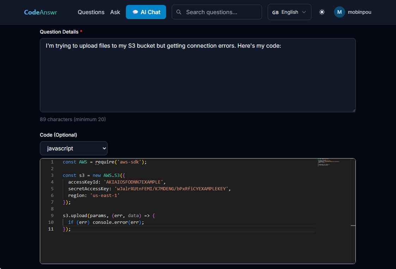
Task: Click the Question Details textarea
Action: 197,74
